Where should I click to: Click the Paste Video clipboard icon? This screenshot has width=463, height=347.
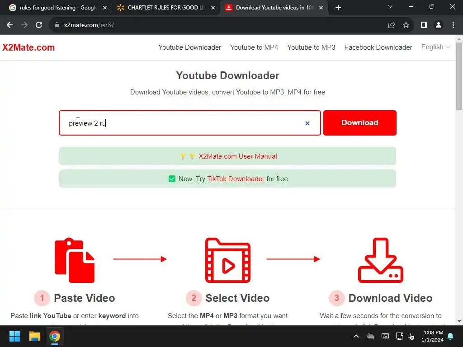[x=75, y=260]
